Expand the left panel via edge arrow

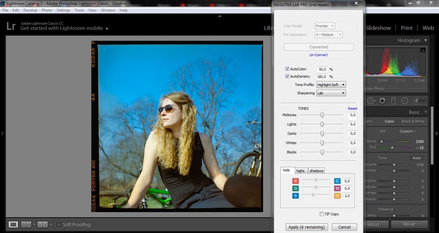coord(2,133)
